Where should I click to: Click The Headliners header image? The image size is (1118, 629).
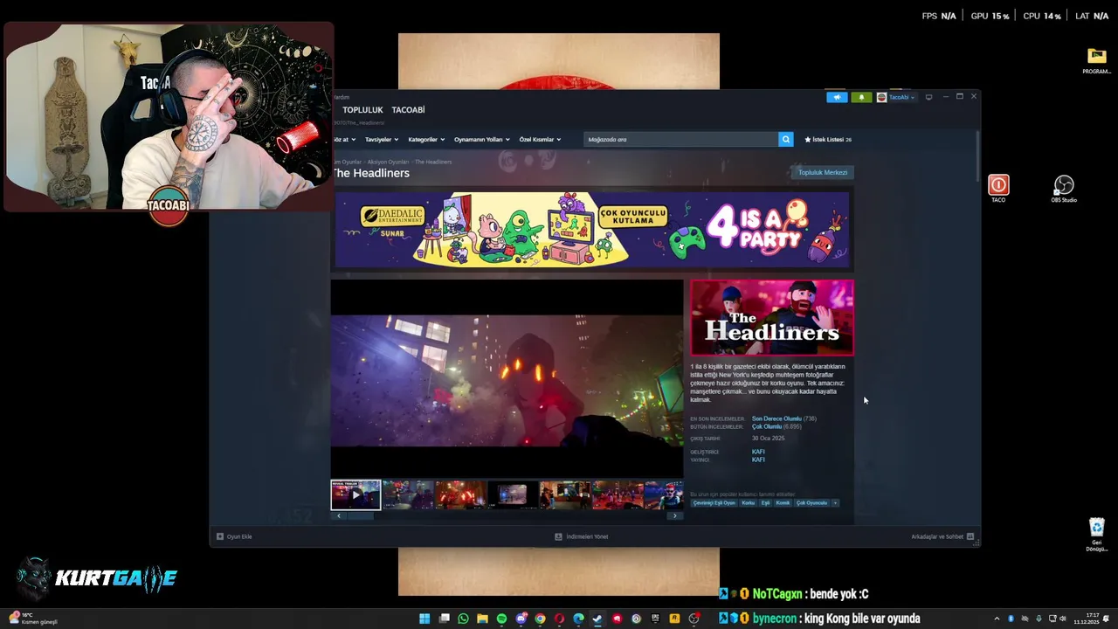(772, 317)
